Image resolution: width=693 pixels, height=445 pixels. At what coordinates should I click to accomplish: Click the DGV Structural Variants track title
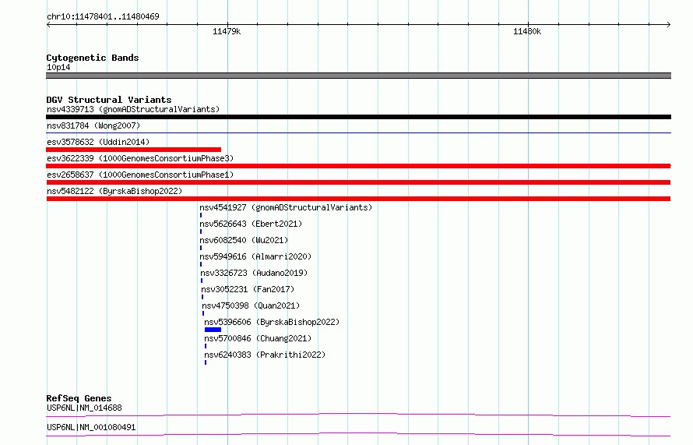(x=109, y=100)
